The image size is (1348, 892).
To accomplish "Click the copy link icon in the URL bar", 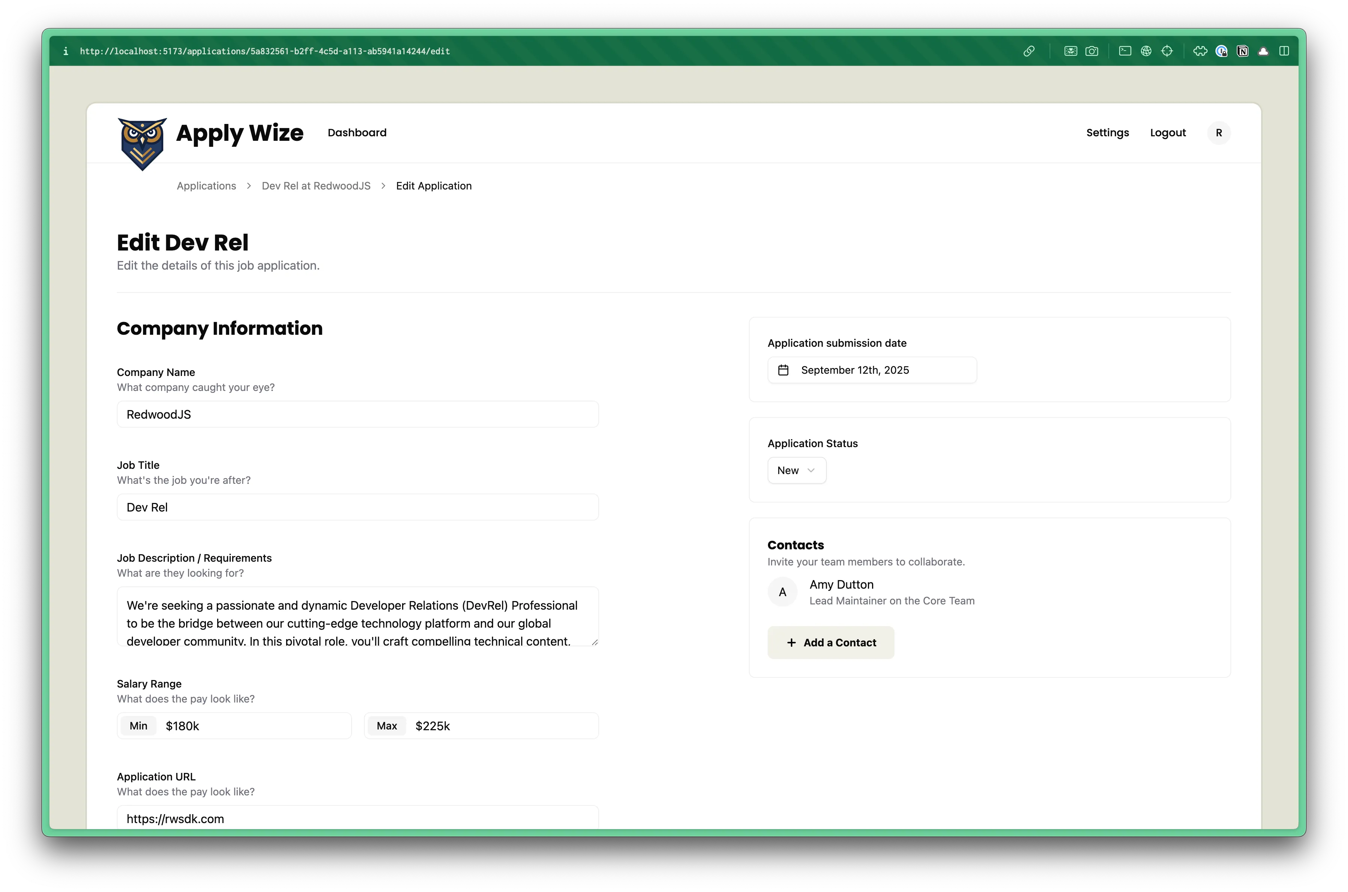I will coord(1028,51).
